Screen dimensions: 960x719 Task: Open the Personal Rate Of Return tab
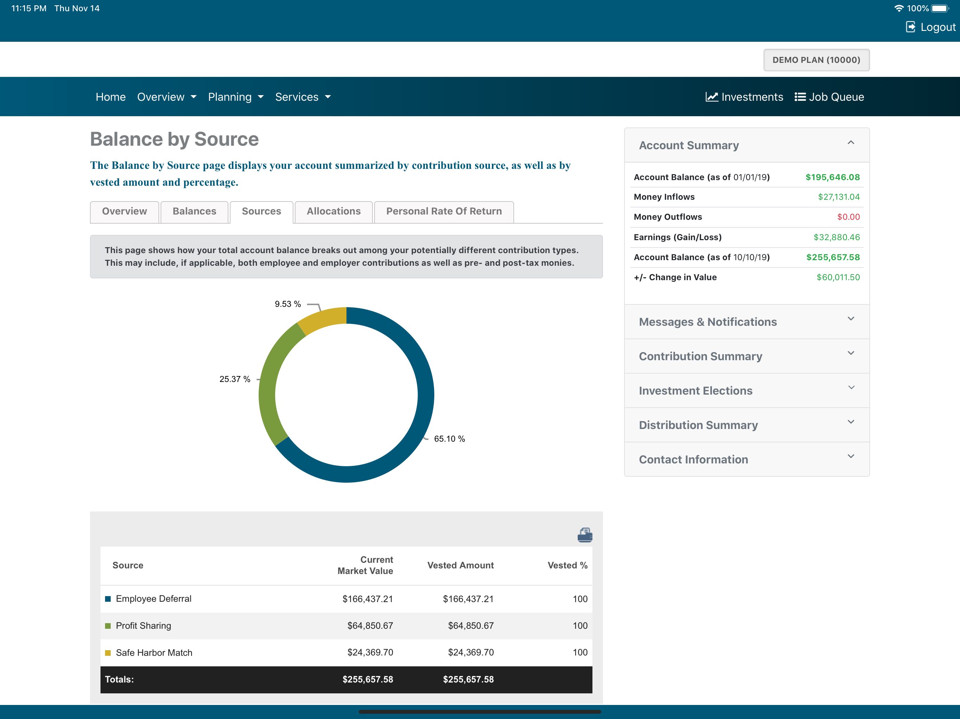coord(443,212)
